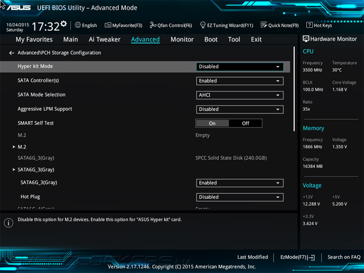Switch SMART Self Test to Off
Image resolution: width=364 pixels, height=273 pixels.
coord(246,123)
